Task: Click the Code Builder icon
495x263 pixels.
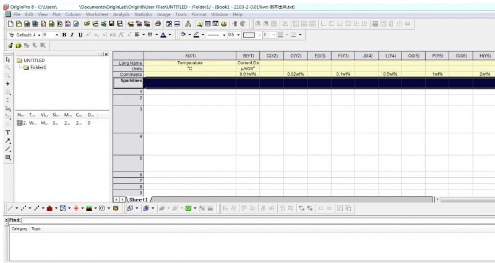Action: tap(224, 24)
